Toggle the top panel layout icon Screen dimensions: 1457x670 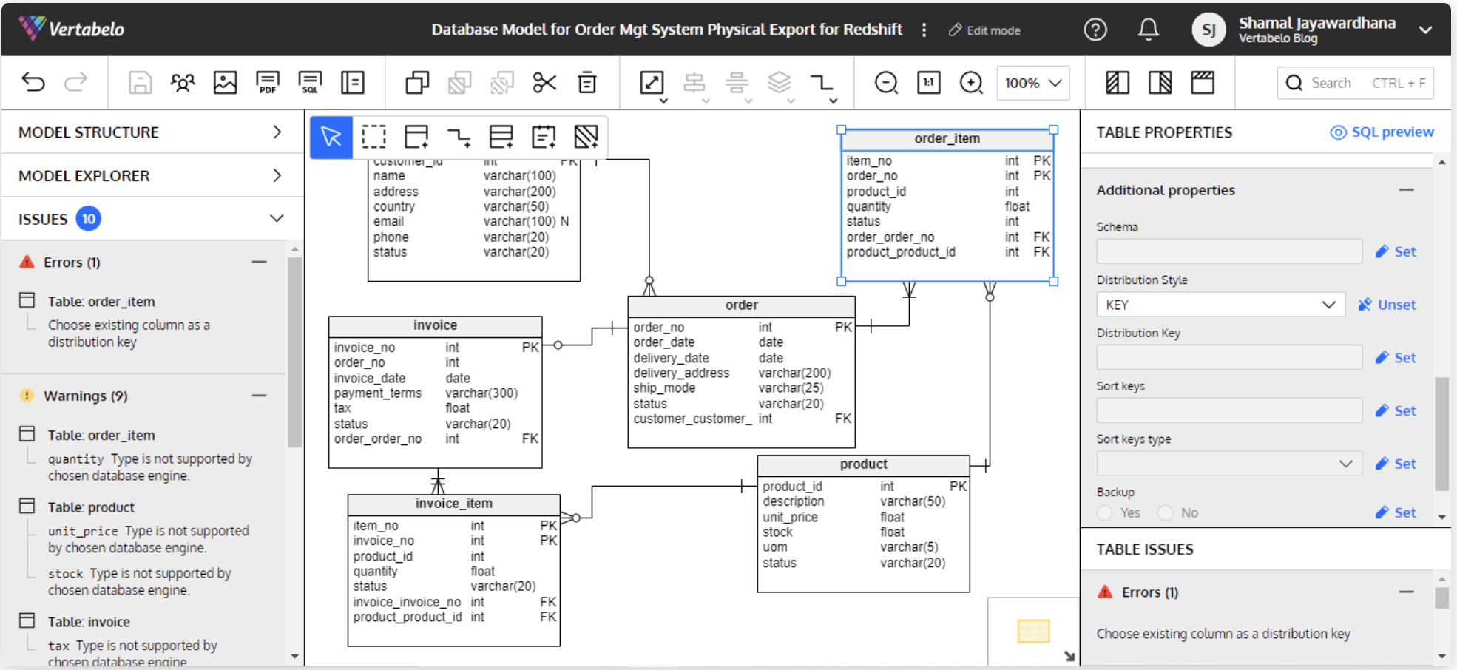point(1203,82)
